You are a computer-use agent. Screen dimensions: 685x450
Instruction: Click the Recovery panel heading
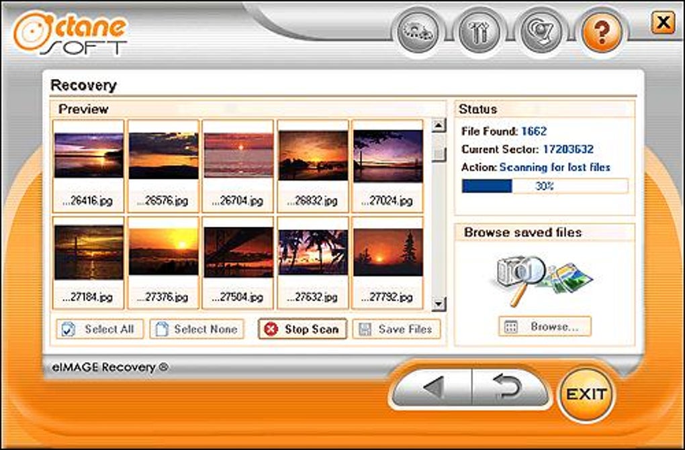[x=83, y=85]
